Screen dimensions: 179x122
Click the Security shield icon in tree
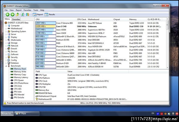[x=9, y=57]
